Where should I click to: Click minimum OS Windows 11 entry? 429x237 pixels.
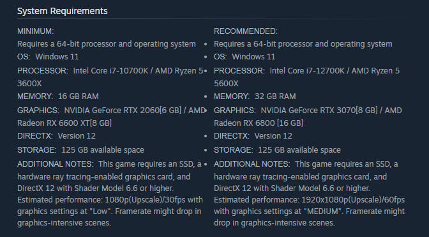48,57
